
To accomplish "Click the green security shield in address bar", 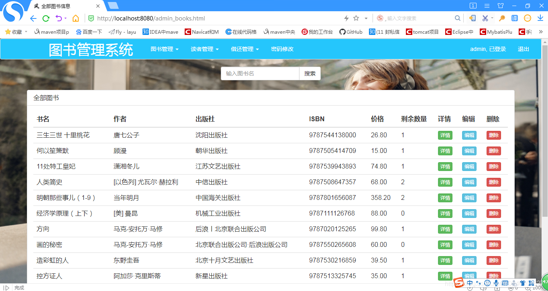I will click(91, 18).
